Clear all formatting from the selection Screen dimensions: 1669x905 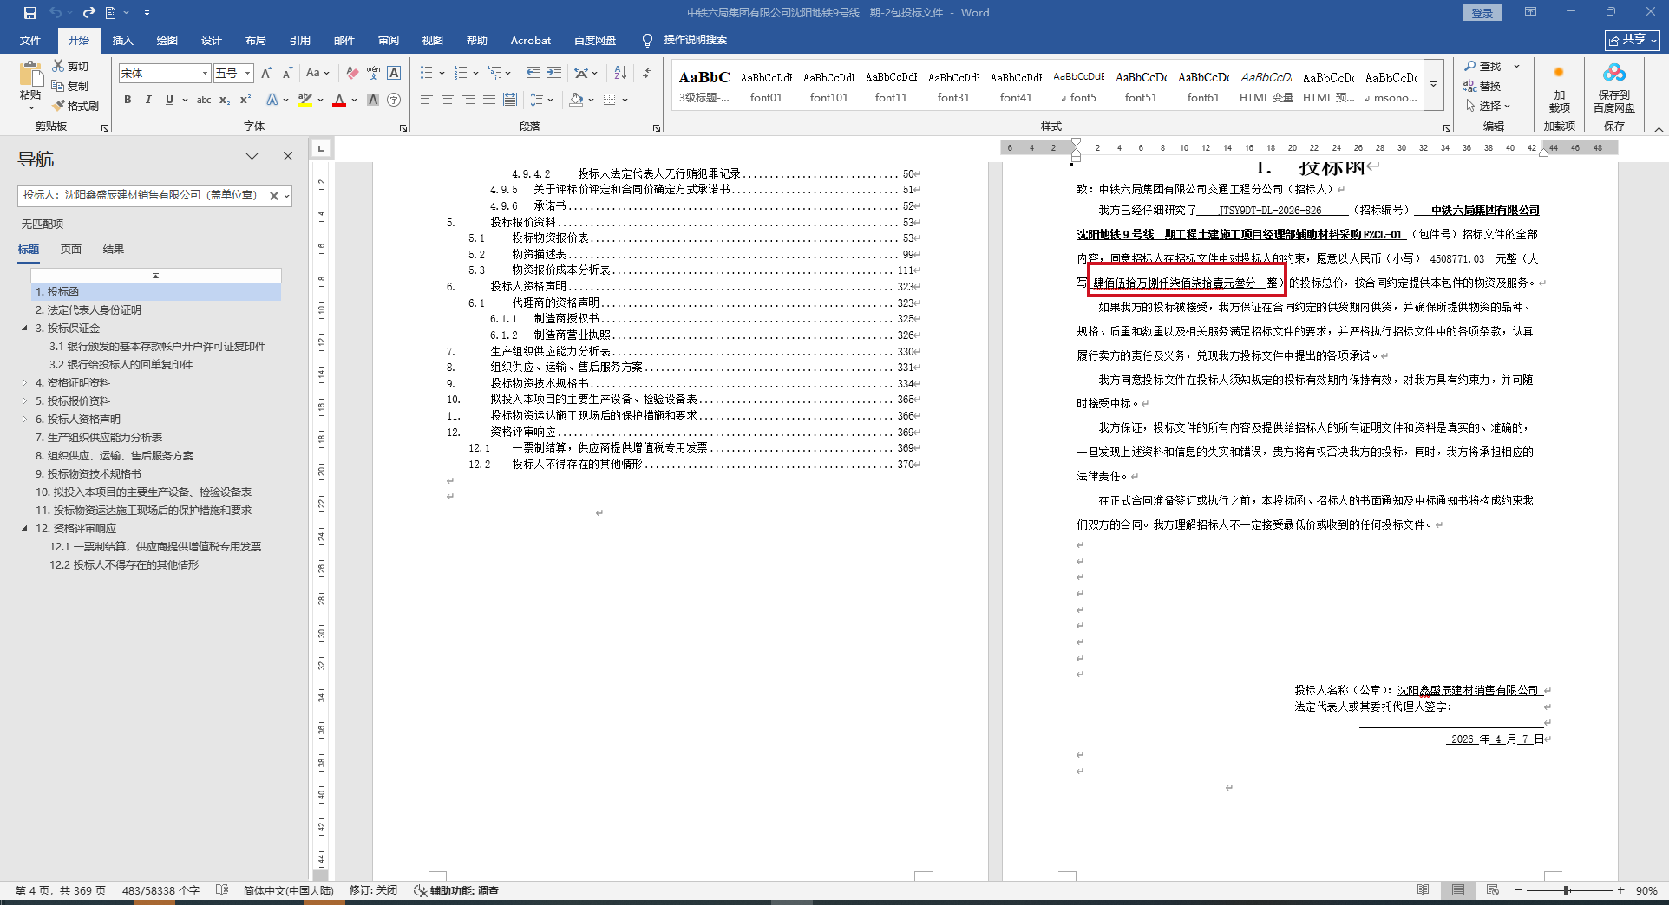click(352, 73)
